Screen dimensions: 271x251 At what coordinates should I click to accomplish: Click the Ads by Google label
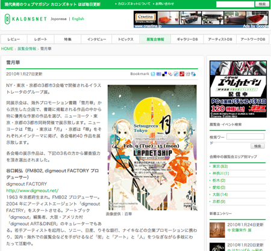point(255,26)
